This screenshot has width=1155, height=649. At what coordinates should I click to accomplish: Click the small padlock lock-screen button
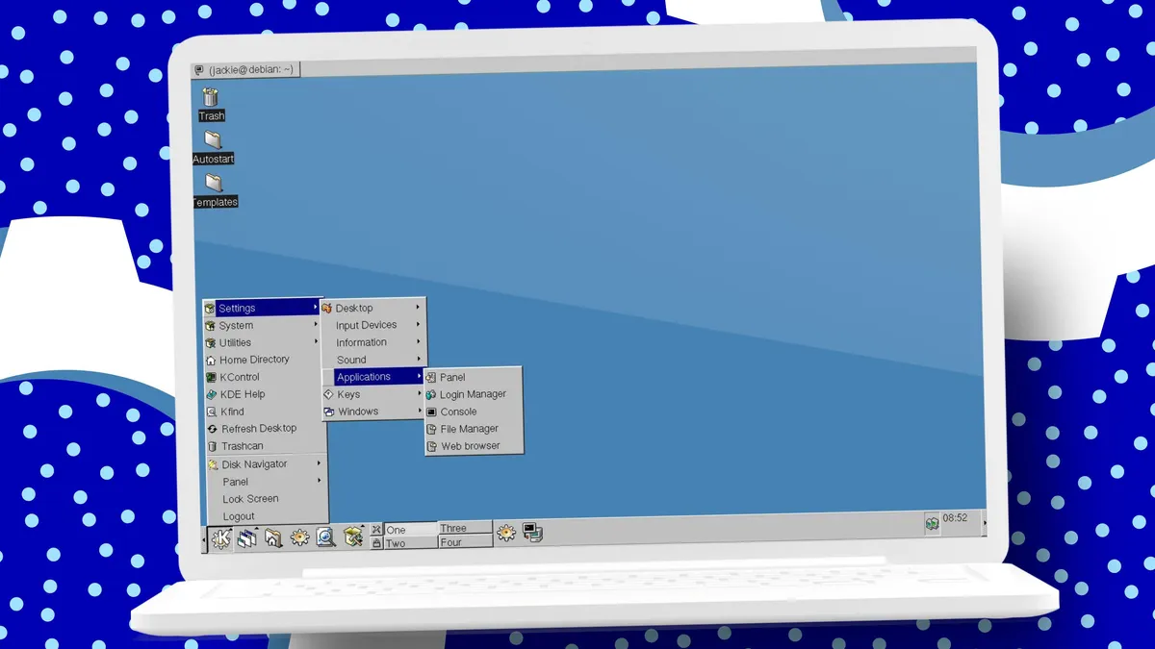tap(376, 543)
